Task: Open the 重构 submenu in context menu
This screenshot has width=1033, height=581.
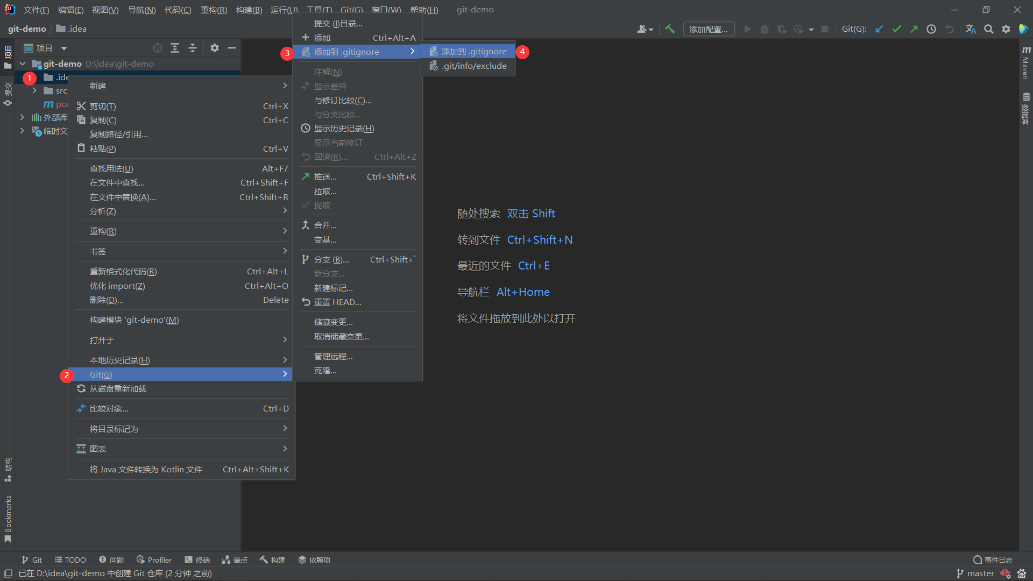Action: 182,231
